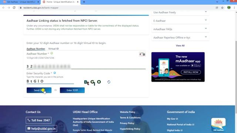
Task: Switch to the Get Aadhaar browser tab
Action: click(x=21, y=2)
